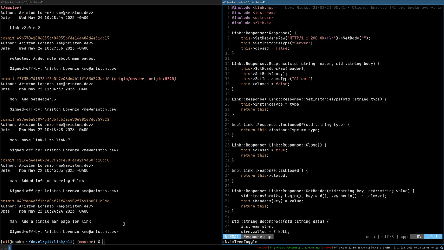Viewport: 444px width, 250px height.
Task: Click the date and time in status bar
Action: (420, 248)
